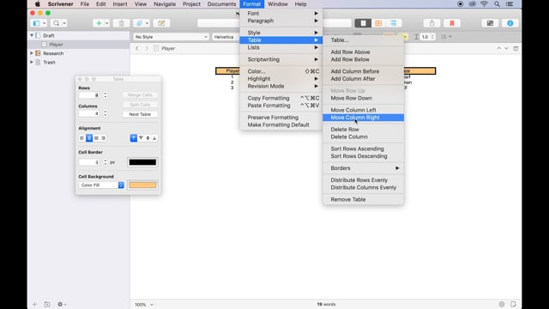Open the Apple menu

tap(37, 4)
